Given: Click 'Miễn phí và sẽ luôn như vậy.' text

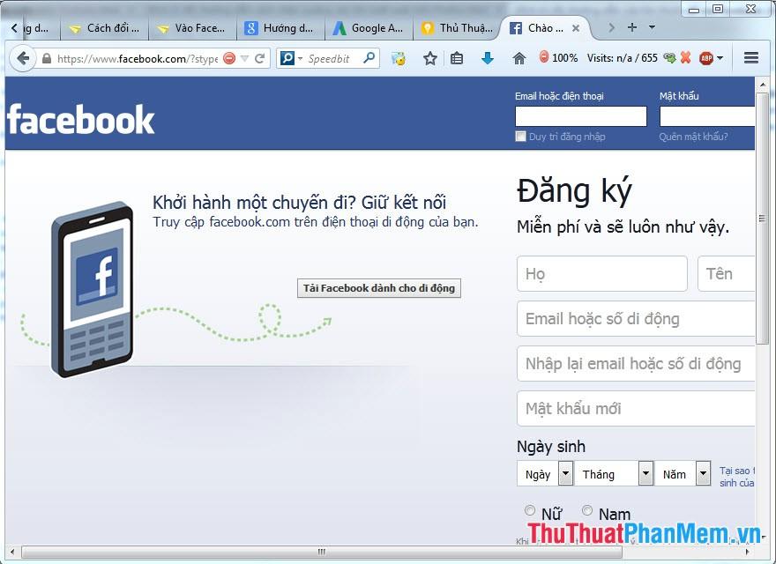Looking at the screenshot, I should 623,227.
